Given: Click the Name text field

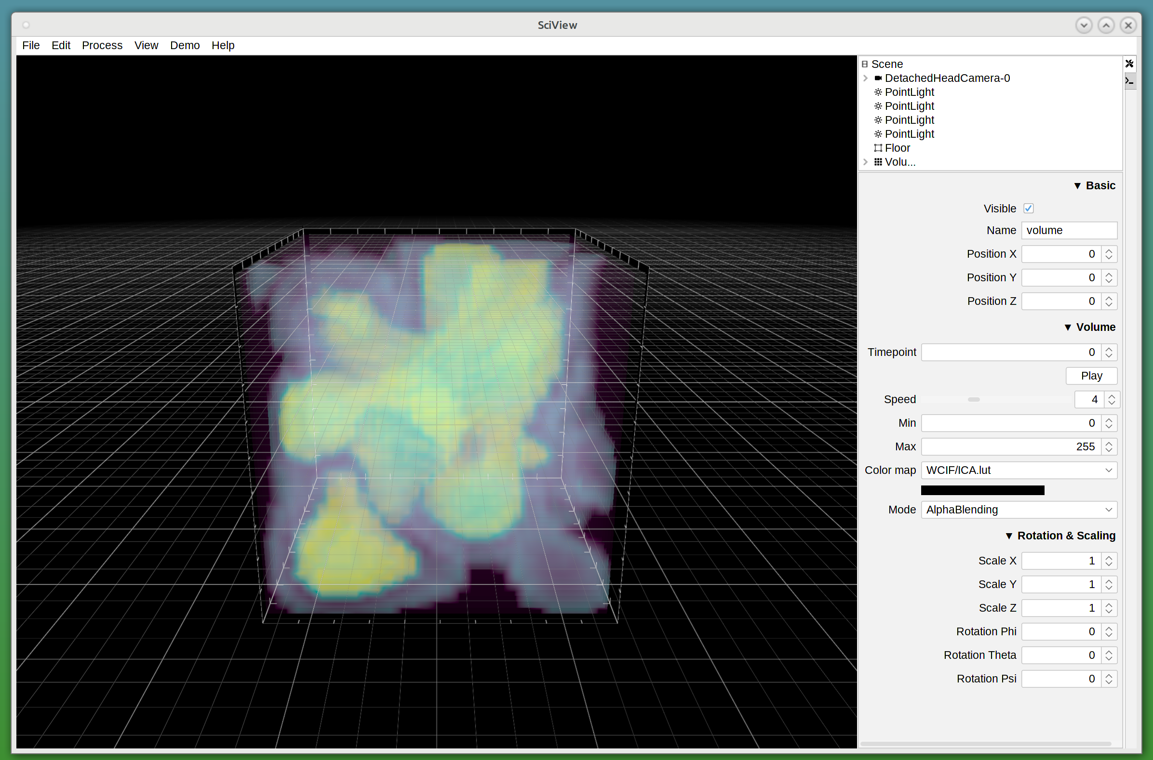Looking at the screenshot, I should point(1069,230).
